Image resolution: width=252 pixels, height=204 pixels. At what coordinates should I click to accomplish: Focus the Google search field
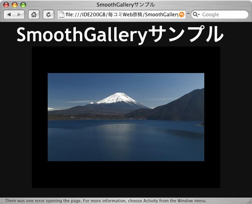220,14
